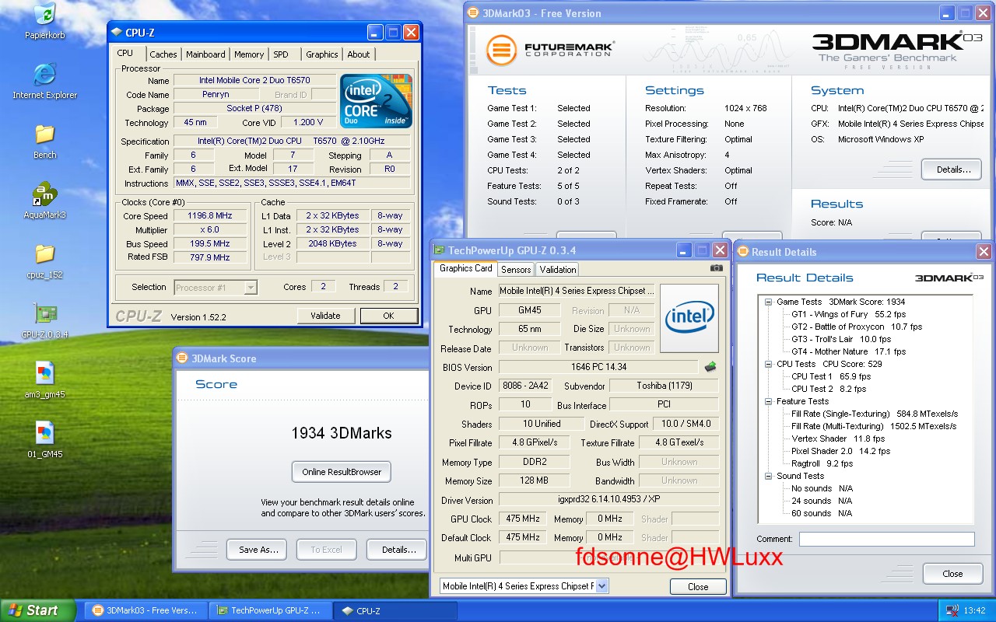Image resolution: width=996 pixels, height=622 pixels.
Task: Launch the GPU-Z 0.3.4 desktop icon
Action: [44, 320]
